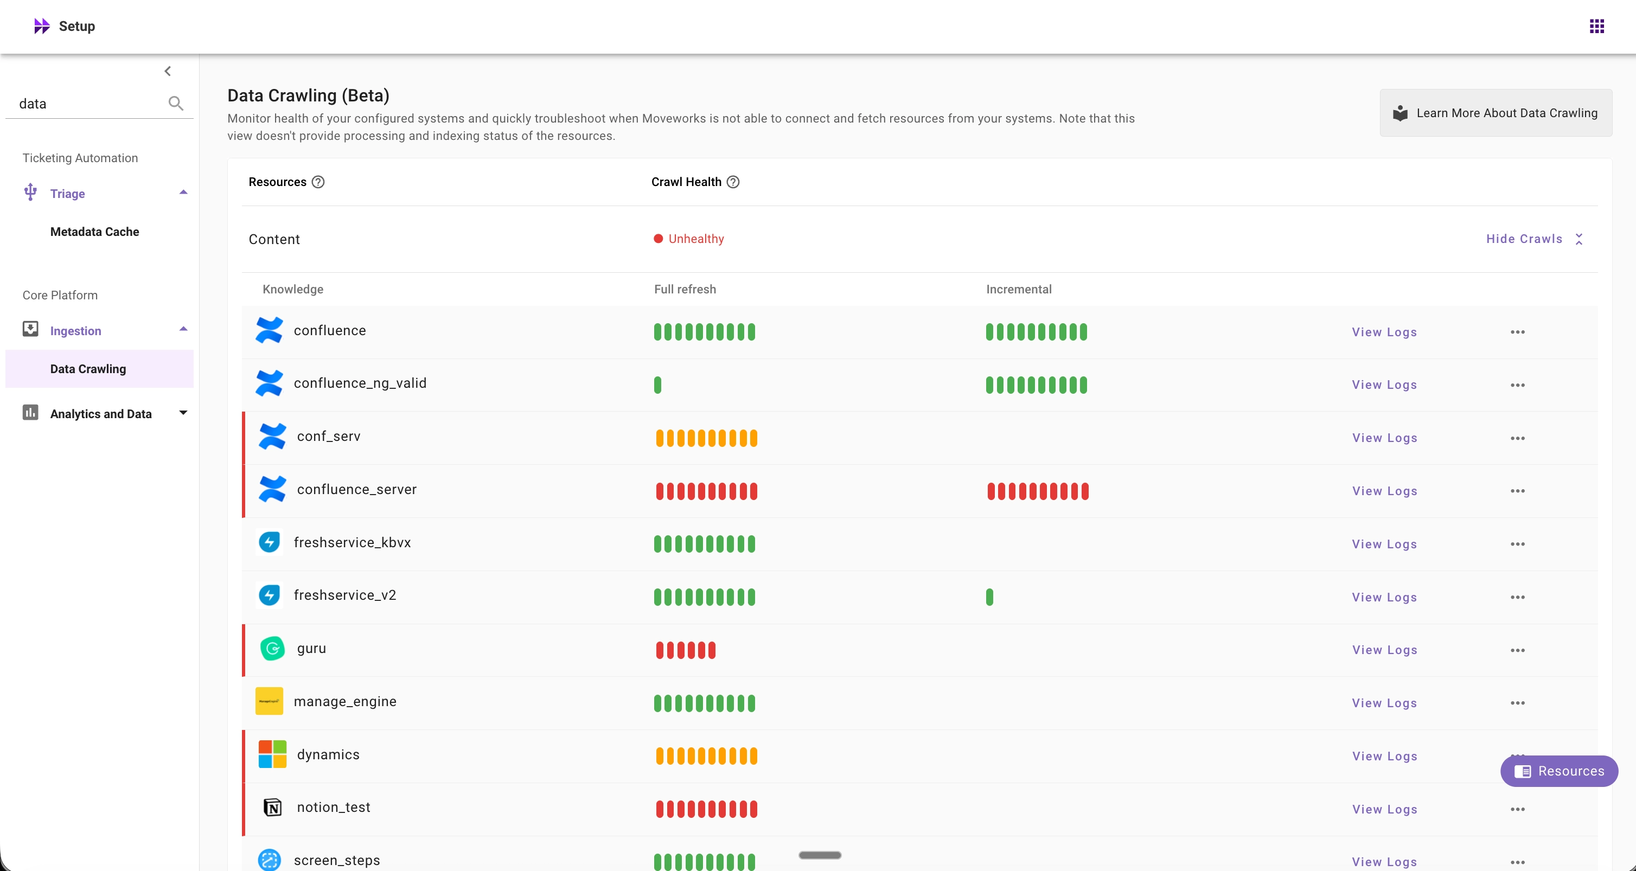
Task: Select Data Crawling in sidebar
Action: point(88,369)
